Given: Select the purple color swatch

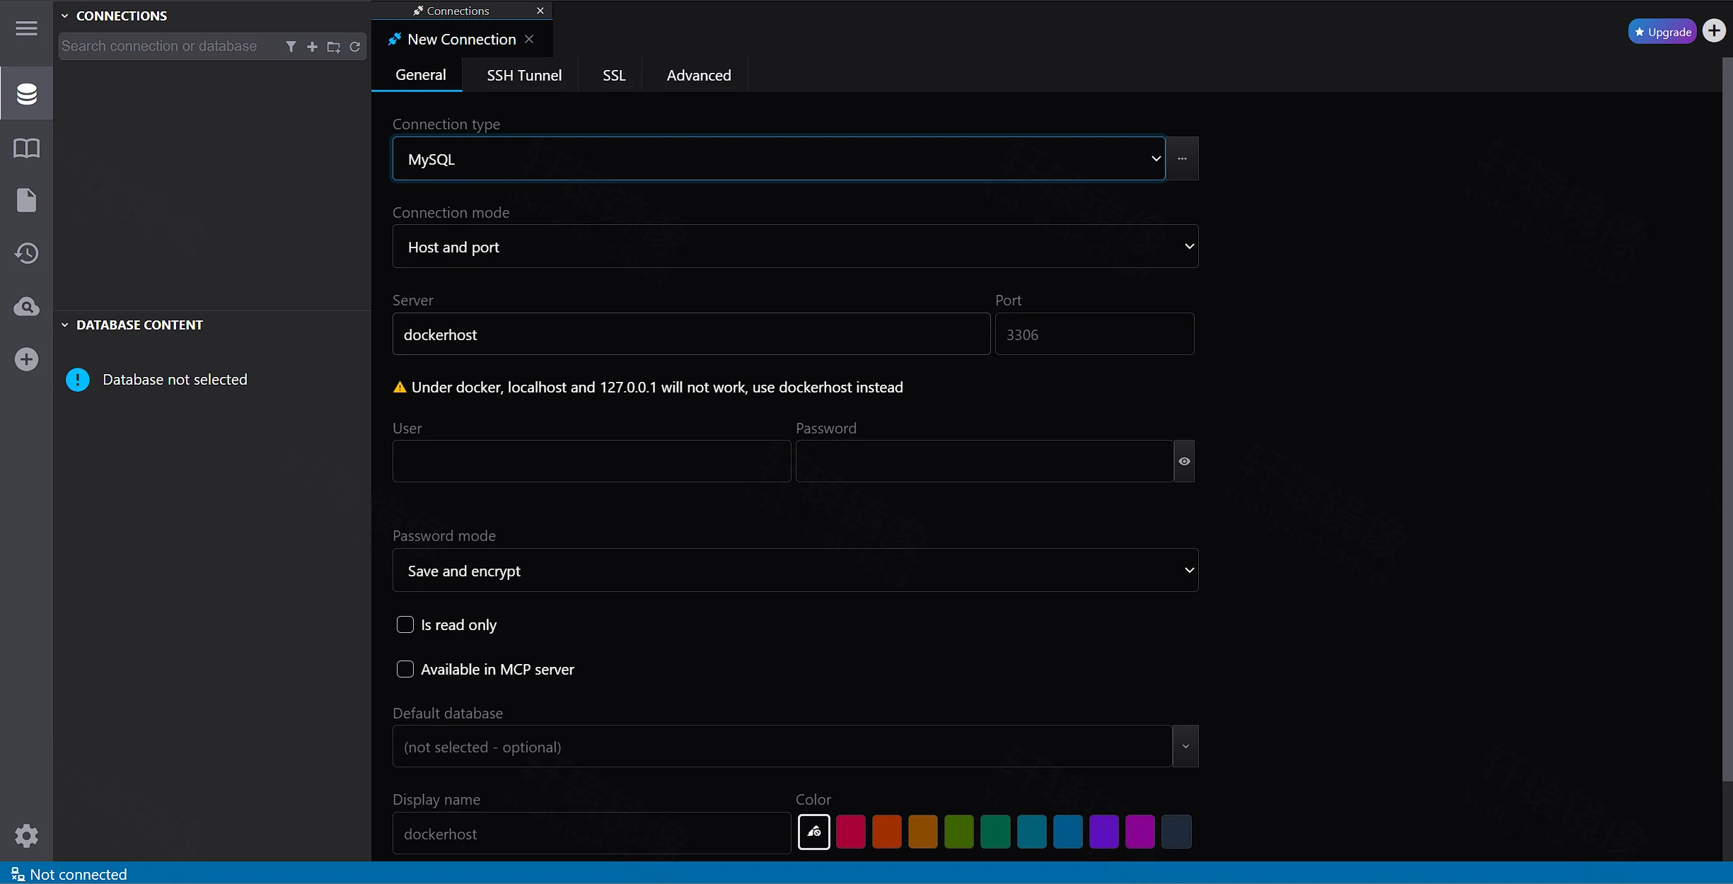Looking at the screenshot, I should (x=1103, y=832).
